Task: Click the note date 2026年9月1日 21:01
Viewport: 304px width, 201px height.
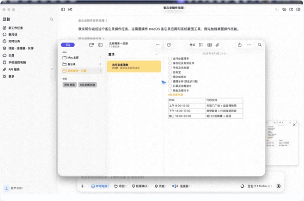Action: pos(214,53)
